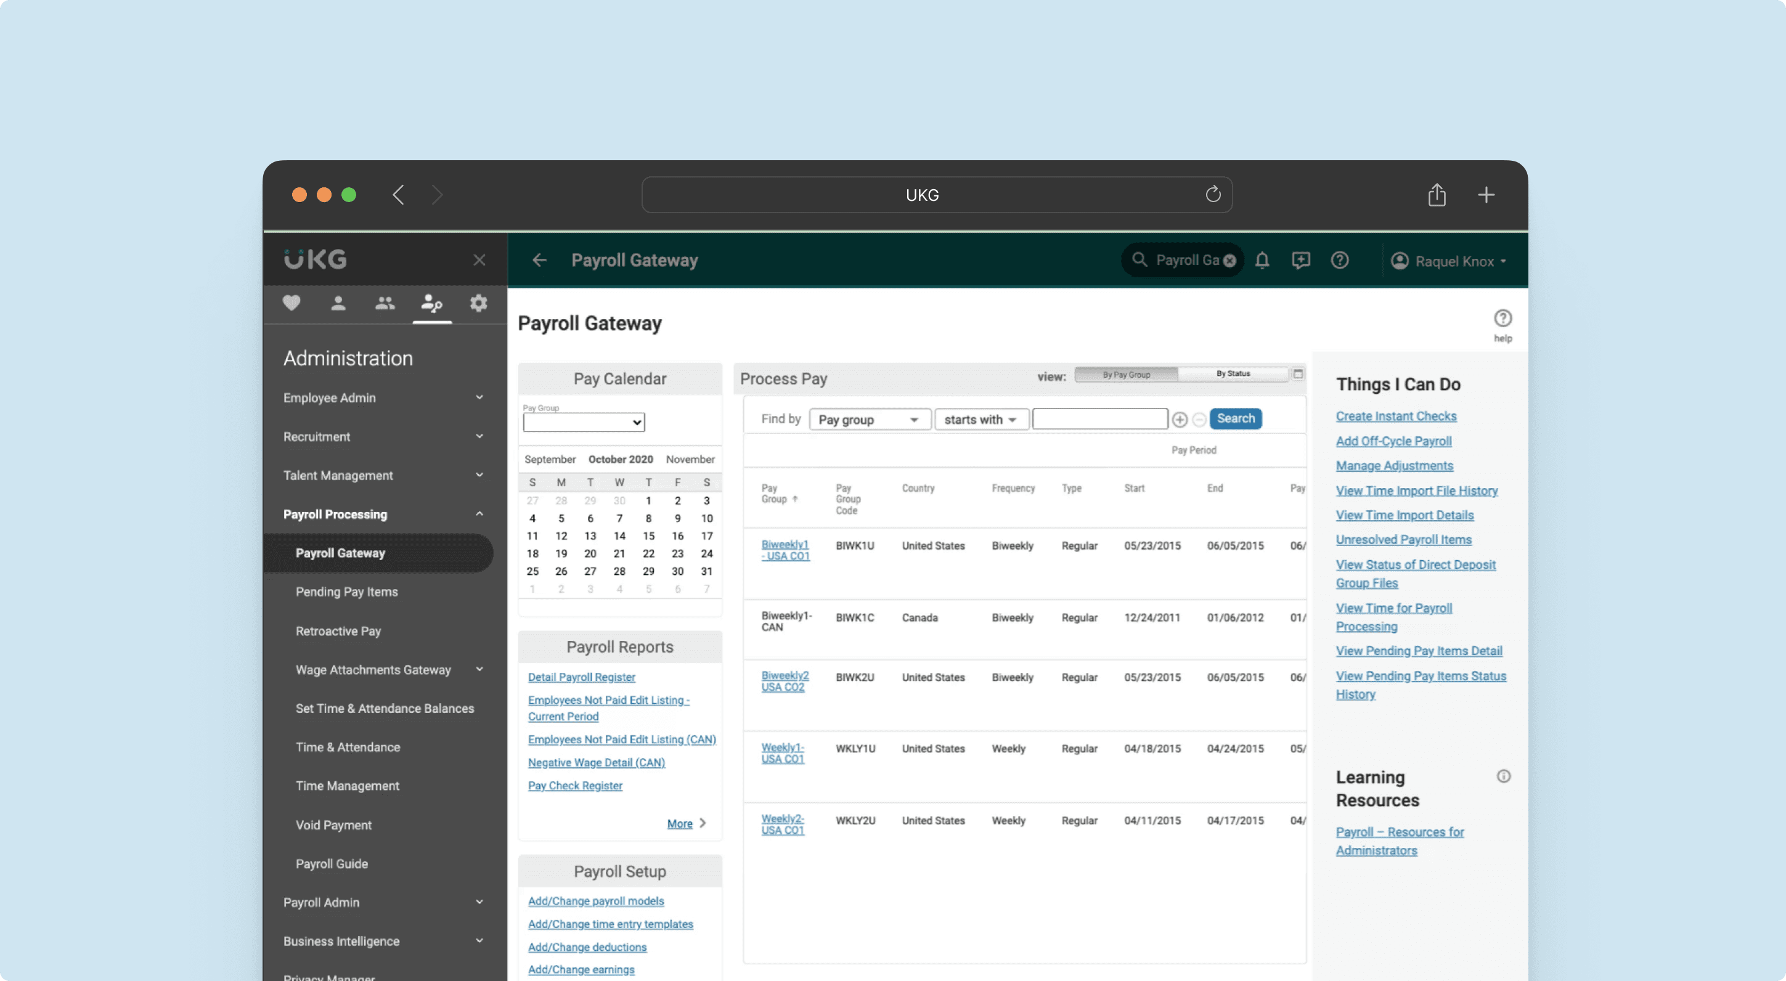Open the Favorites heart icon
Image resolution: width=1786 pixels, height=981 pixels.
[291, 303]
